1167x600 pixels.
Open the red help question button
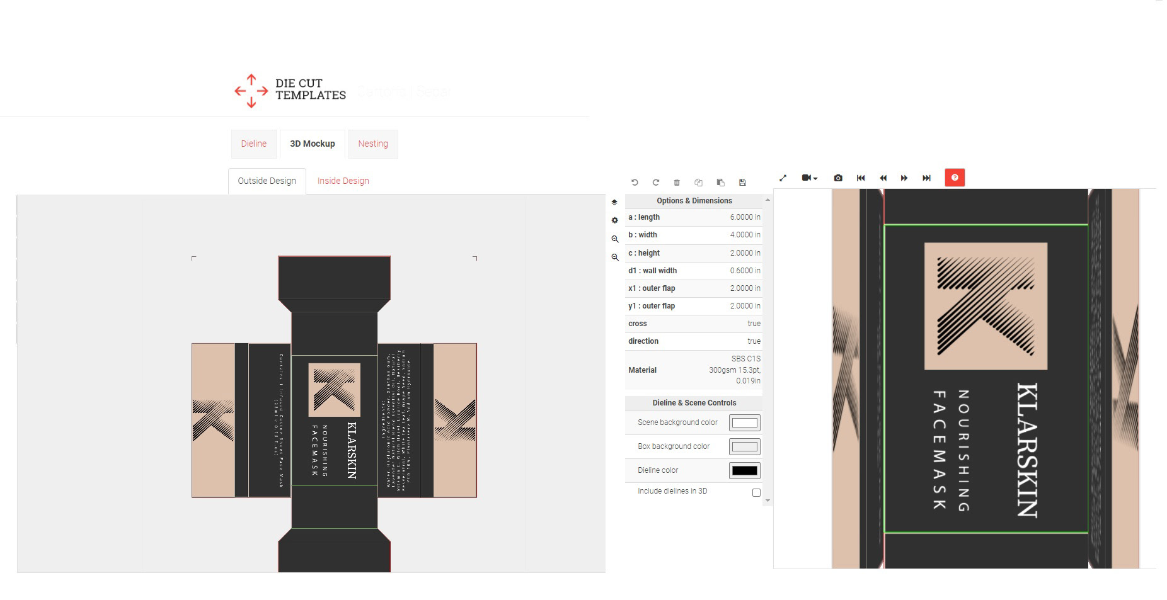pyautogui.click(x=955, y=178)
